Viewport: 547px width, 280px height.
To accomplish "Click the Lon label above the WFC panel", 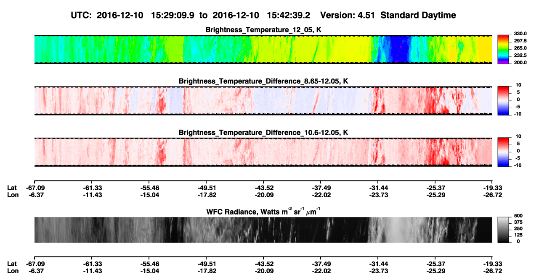I will (13, 194).
